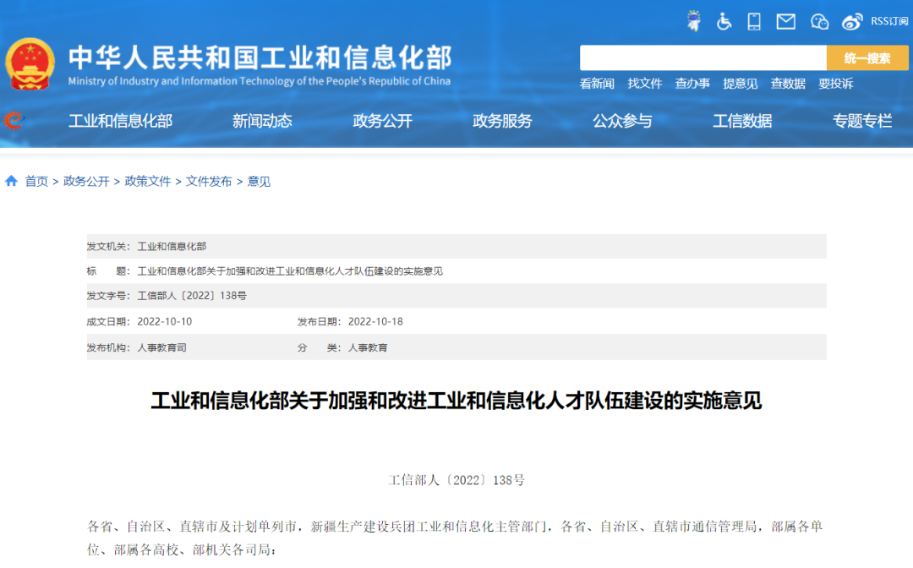This screenshot has height=568, width=913.
Task: Open the mobile phone version icon
Action: [754, 21]
